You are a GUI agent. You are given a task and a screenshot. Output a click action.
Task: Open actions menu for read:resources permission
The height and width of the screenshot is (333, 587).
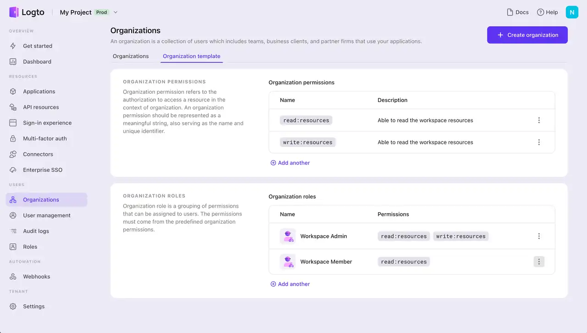pyautogui.click(x=539, y=120)
